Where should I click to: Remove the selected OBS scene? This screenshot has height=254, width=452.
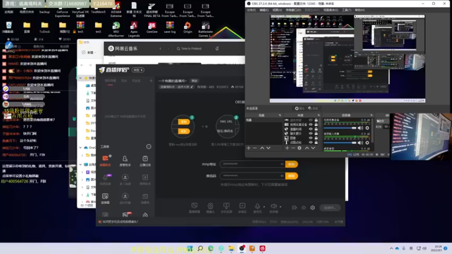coord(255,148)
